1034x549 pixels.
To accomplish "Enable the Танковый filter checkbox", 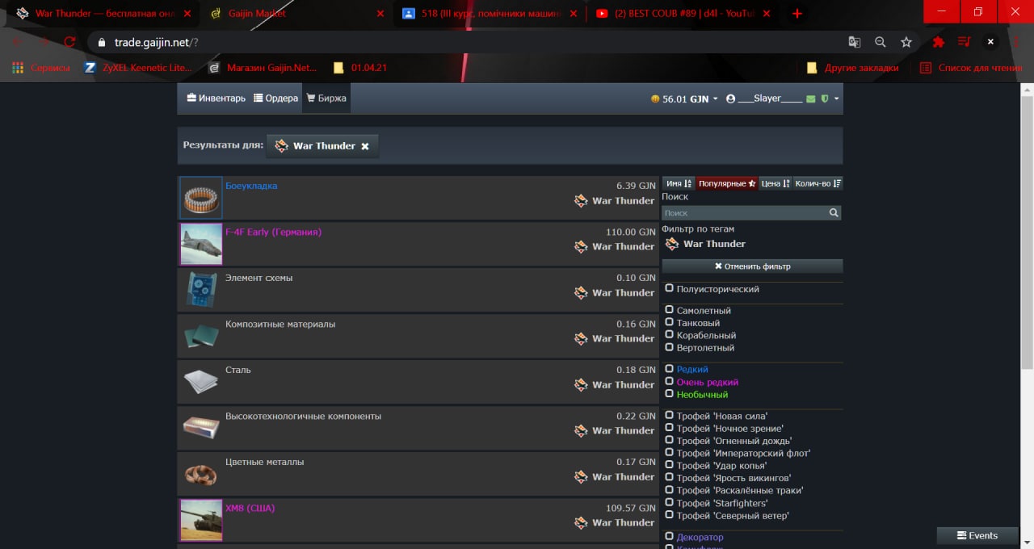I will 669,322.
